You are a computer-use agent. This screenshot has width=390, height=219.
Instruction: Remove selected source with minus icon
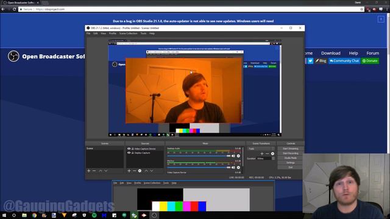tap(134, 171)
